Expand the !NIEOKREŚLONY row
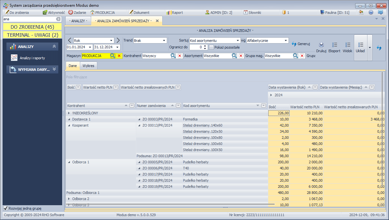The image size is (389, 220). pyautogui.click(x=69, y=113)
